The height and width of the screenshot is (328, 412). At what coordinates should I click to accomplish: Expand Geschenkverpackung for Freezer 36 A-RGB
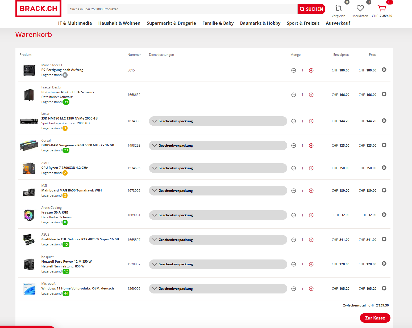pos(218,215)
